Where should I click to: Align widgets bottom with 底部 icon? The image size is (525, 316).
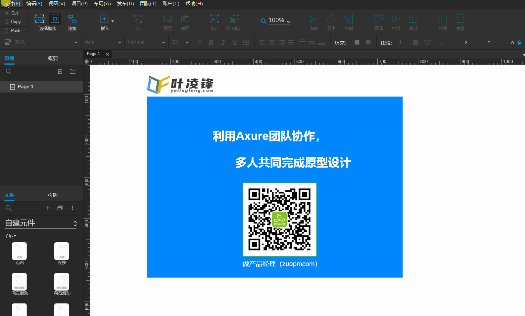pos(413,19)
